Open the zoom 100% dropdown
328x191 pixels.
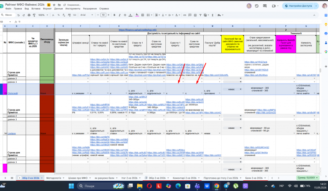pos(43,15)
